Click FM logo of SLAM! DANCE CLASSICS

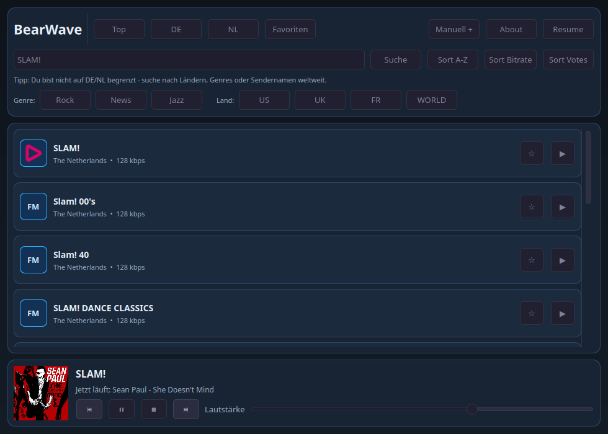(x=34, y=313)
